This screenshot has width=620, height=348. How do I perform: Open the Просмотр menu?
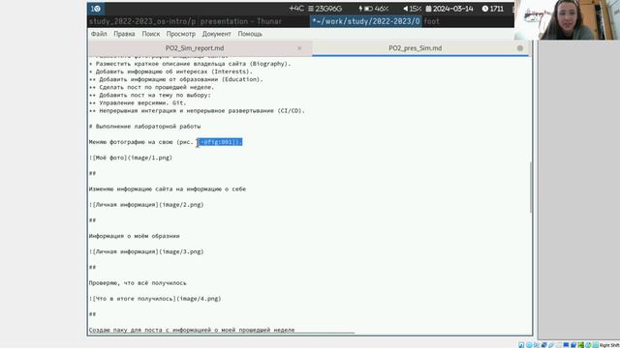point(181,34)
